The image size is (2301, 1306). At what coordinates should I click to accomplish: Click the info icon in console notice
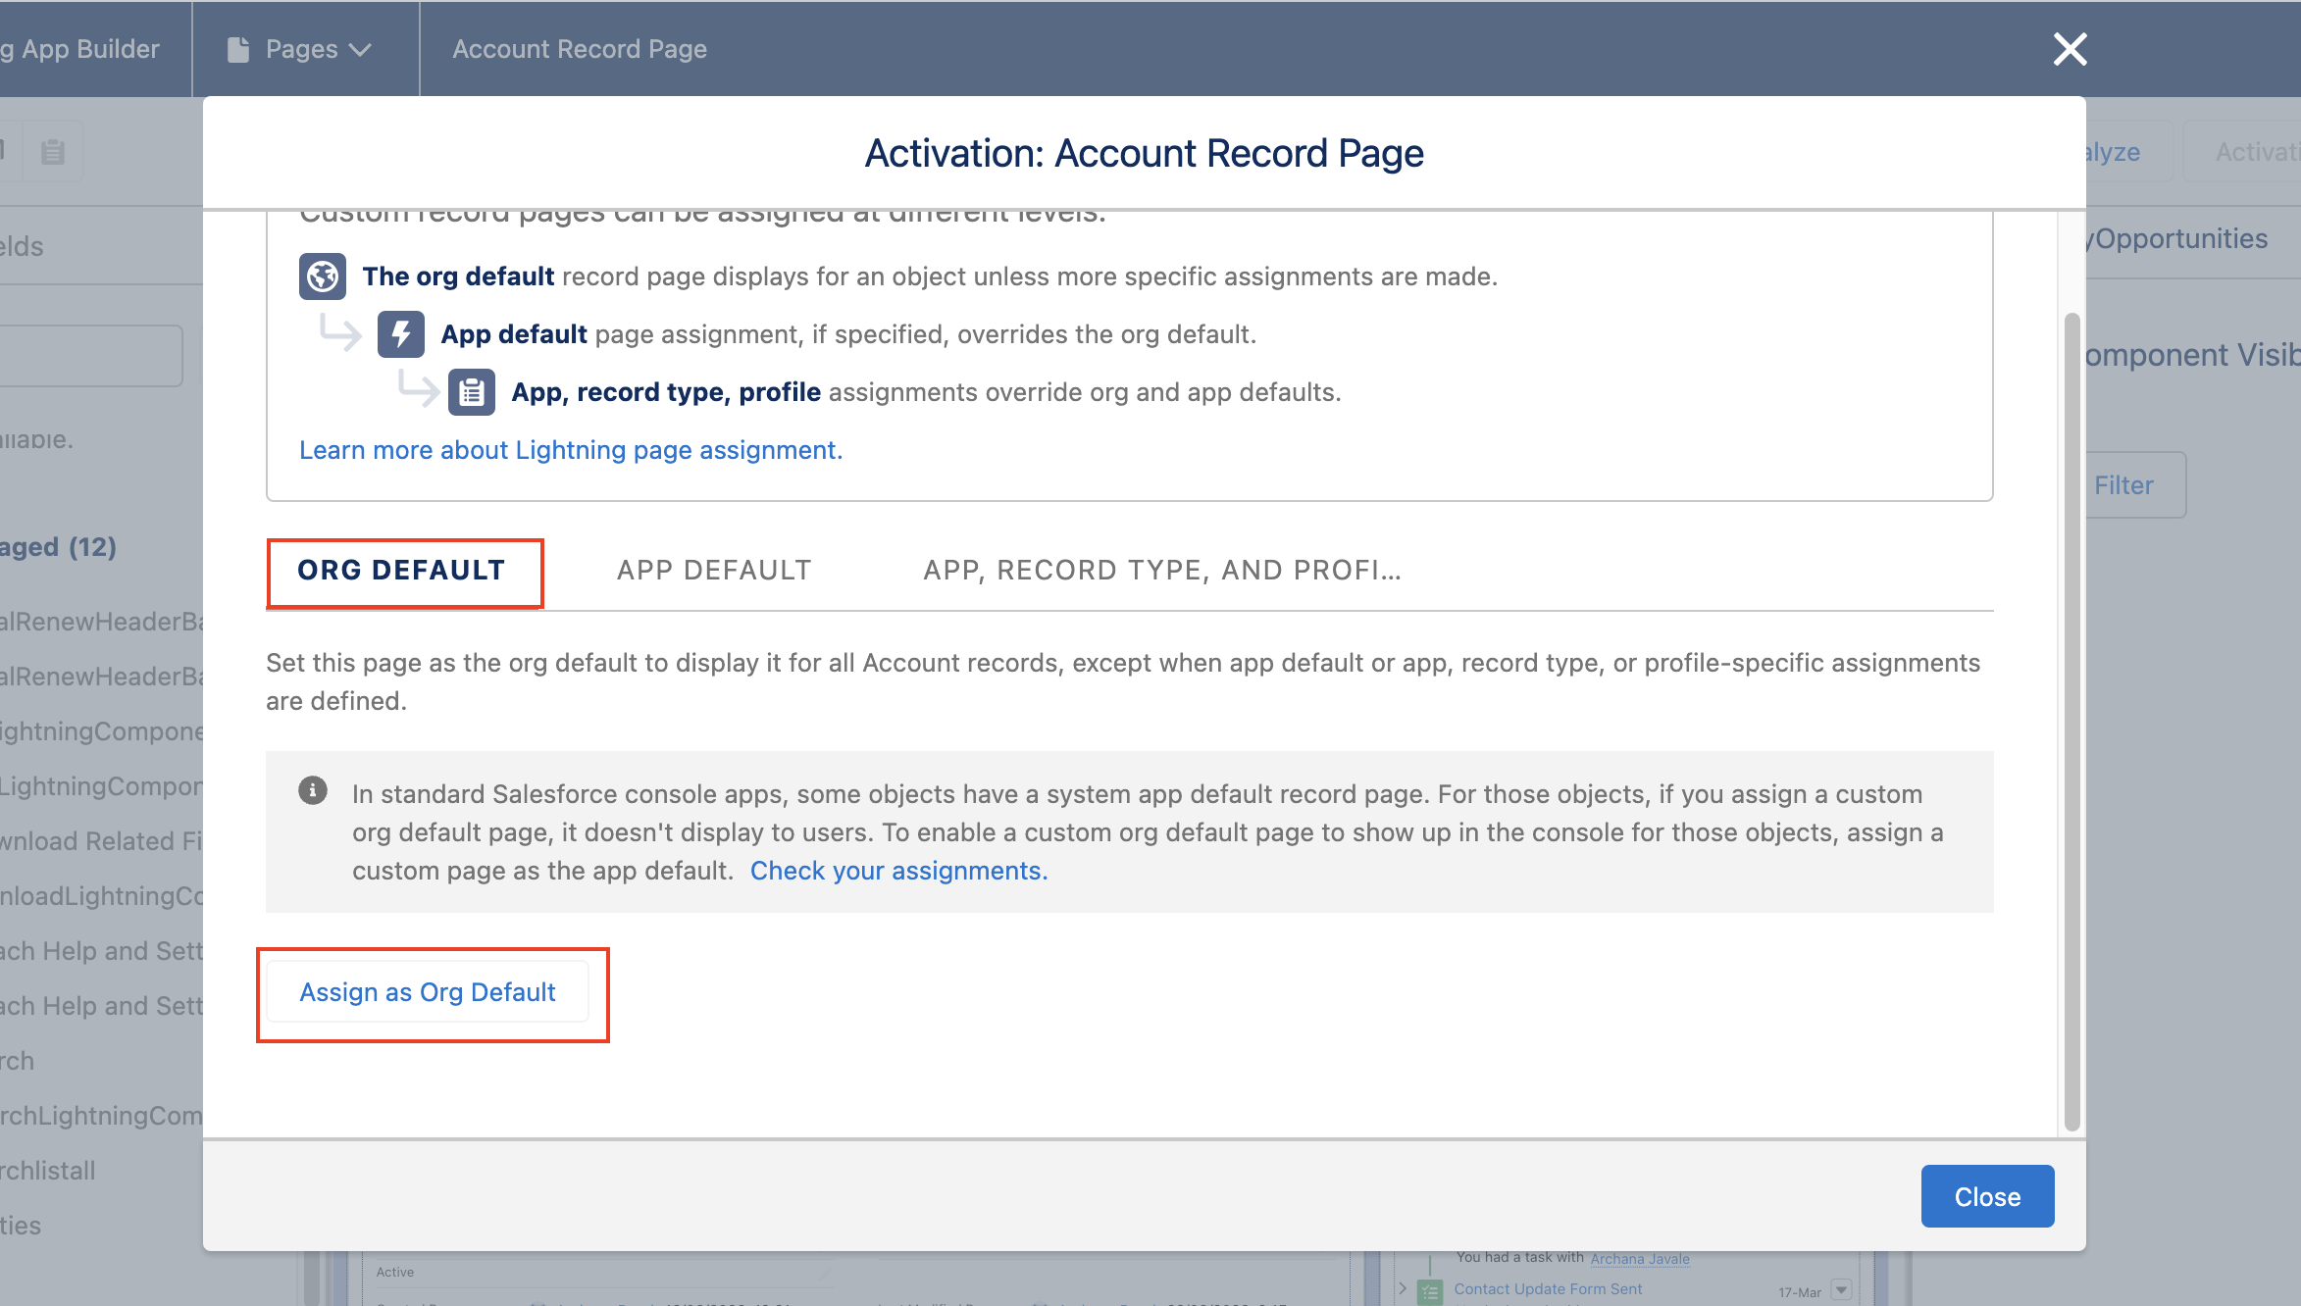313,790
